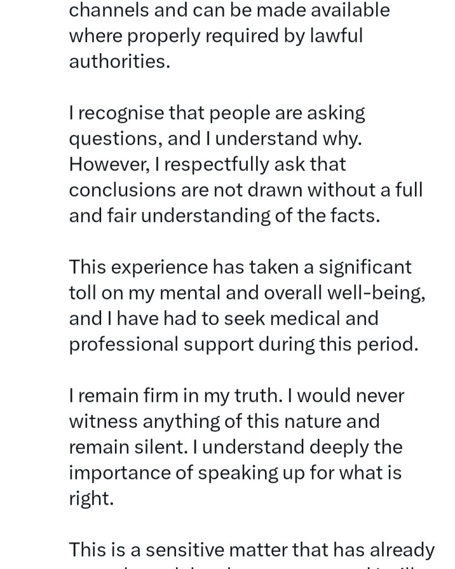
Task: Tap the line "conclusions are not drawn without a full"
Action: coord(246,189)
